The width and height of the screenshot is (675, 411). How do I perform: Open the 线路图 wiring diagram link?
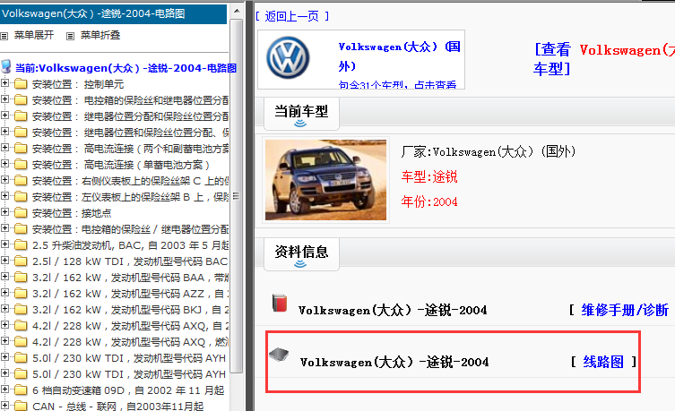point(603,362)
